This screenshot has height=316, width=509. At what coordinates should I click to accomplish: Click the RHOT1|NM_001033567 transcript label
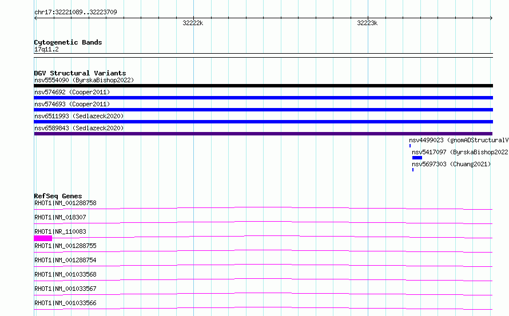[x=65, y=289]
